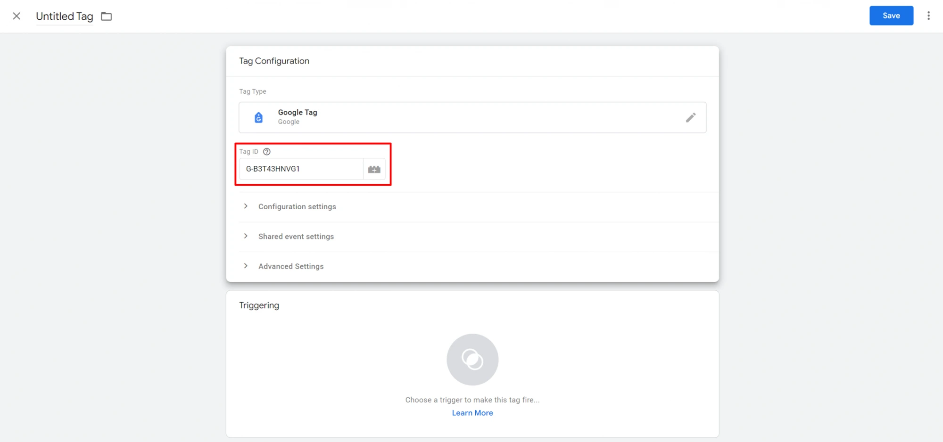
Task: Expand Shared event settings using its chevron
Action: (246, 236)
